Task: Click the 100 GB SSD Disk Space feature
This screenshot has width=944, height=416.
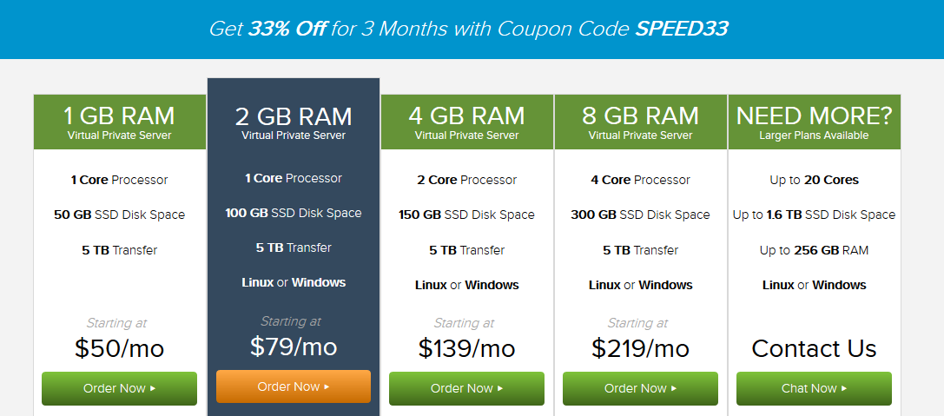Action: [x=294, y=213]
